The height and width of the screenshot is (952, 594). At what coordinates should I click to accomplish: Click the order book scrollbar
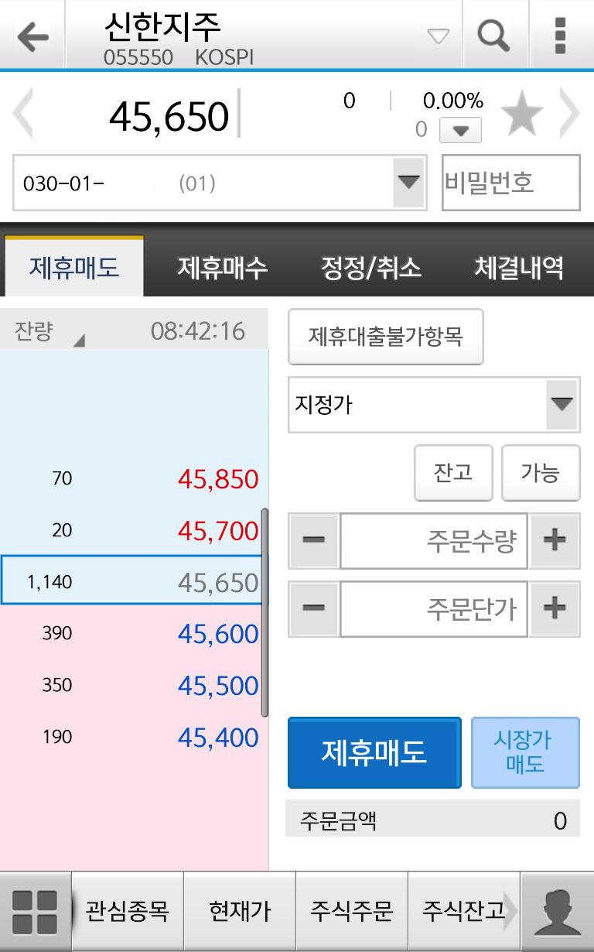265,613
